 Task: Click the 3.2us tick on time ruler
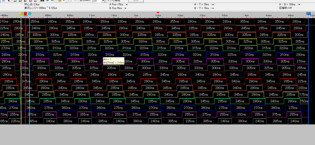[202, 15]
